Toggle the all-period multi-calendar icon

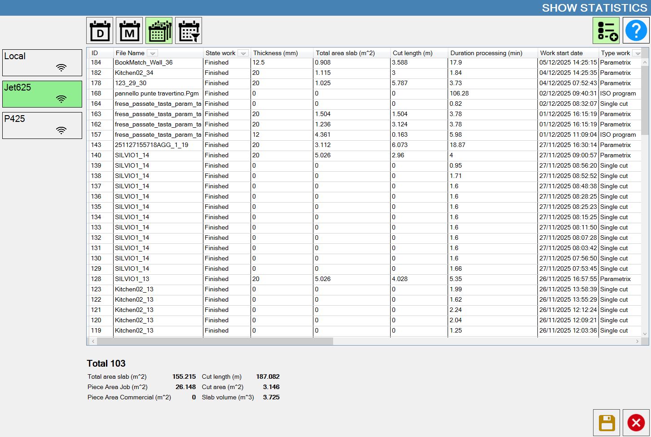coord(159,30)
